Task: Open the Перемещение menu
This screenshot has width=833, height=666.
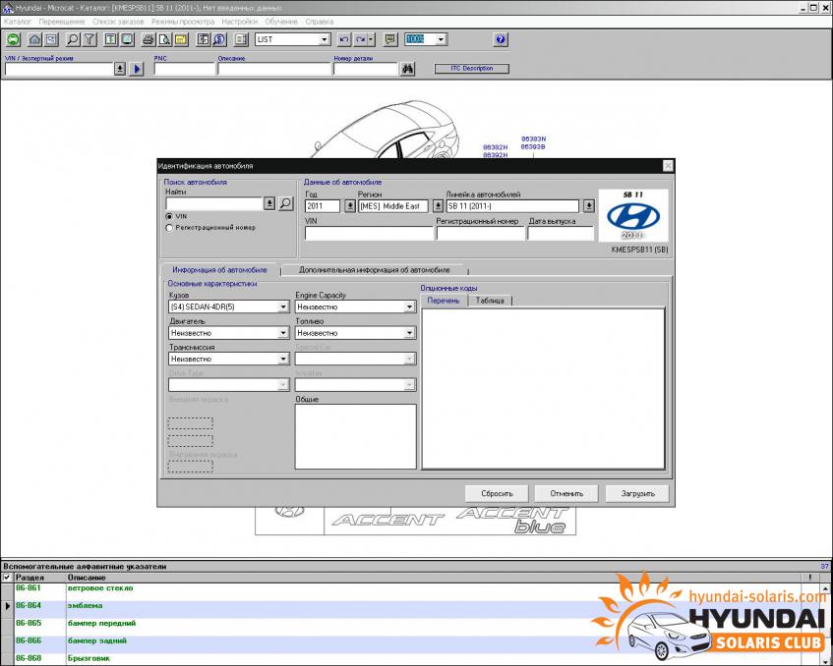Action: point(62,22)
